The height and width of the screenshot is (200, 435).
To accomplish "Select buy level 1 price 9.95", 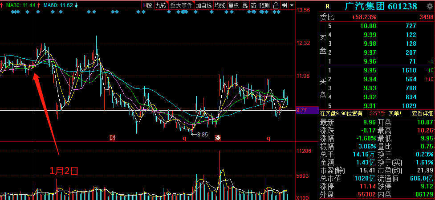I will [370, 70].
